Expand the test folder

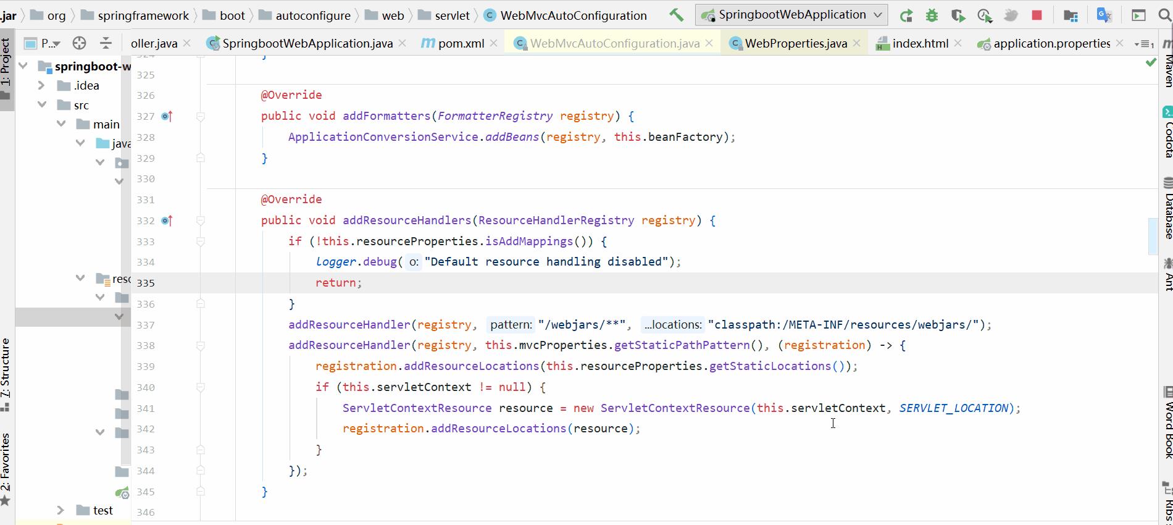(61, 510)
